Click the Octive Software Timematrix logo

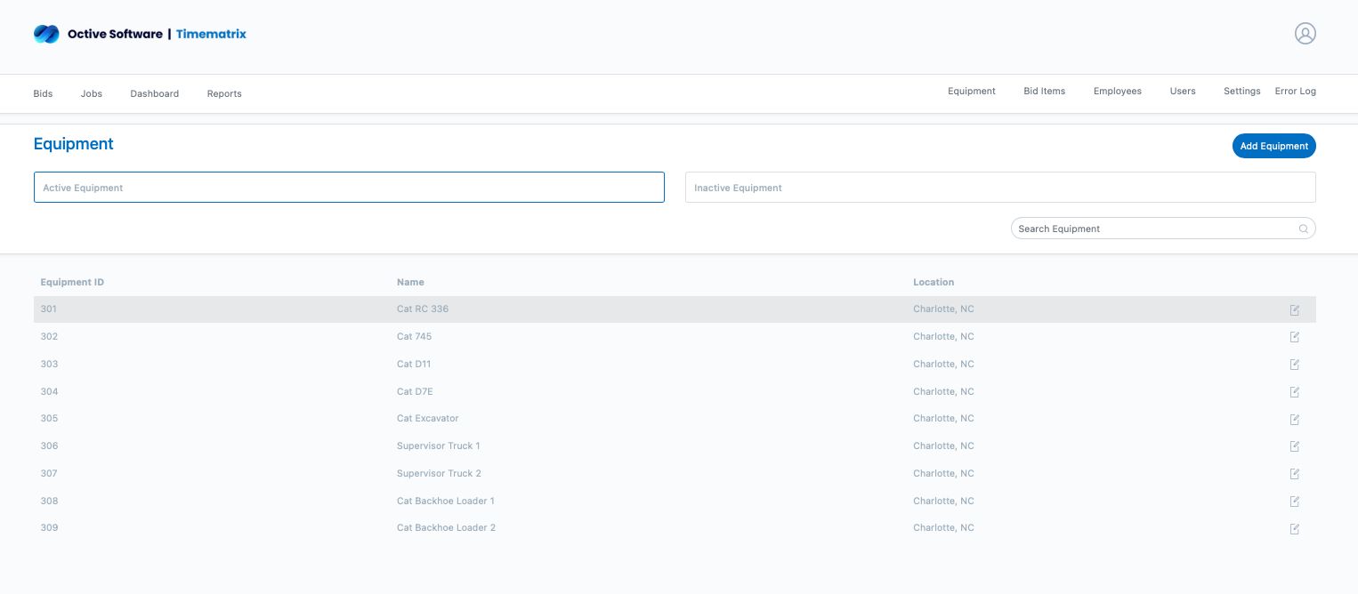click(140, 34)
